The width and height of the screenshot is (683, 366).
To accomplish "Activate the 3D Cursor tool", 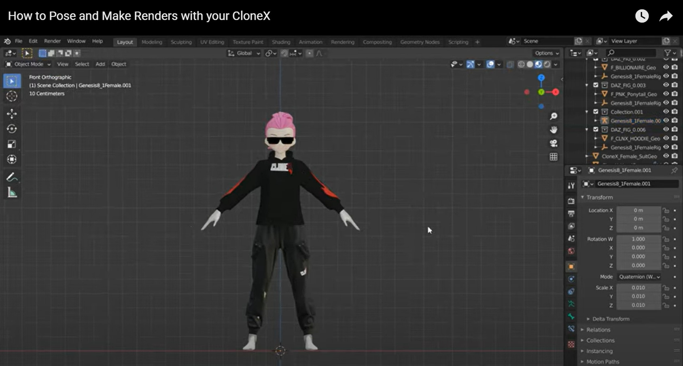I will pyautogui.click(x=12, y=96).
